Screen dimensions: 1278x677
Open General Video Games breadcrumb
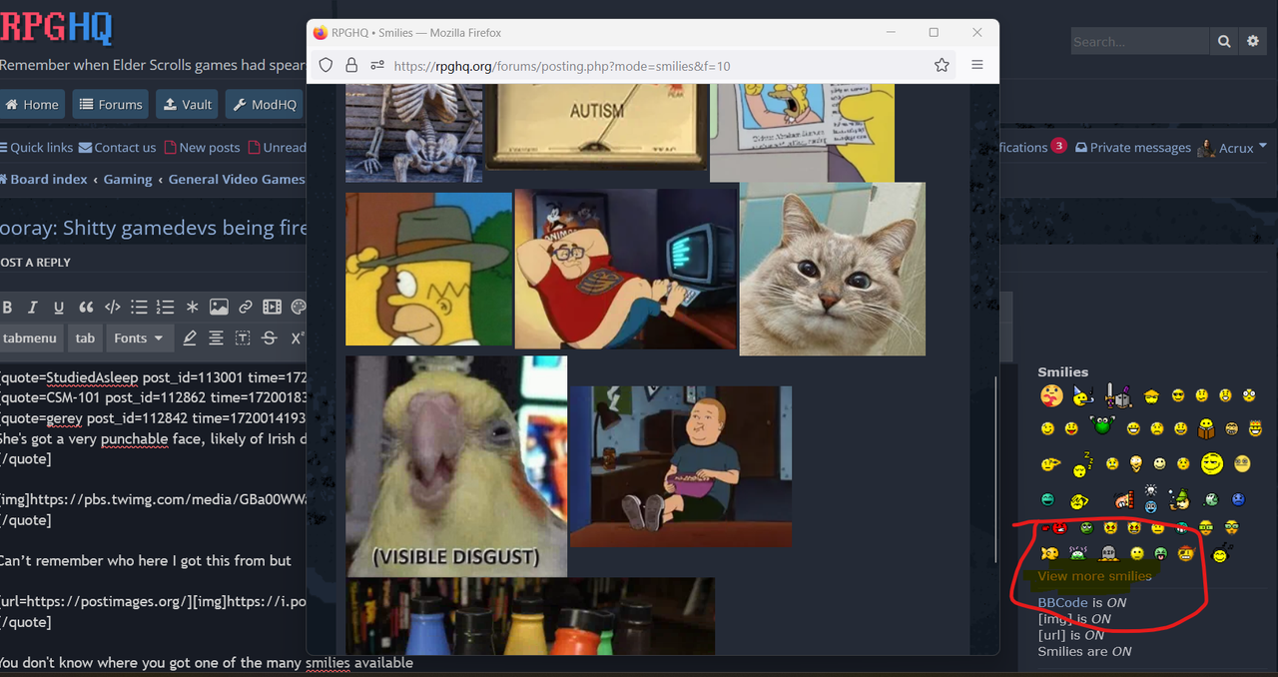237,180
